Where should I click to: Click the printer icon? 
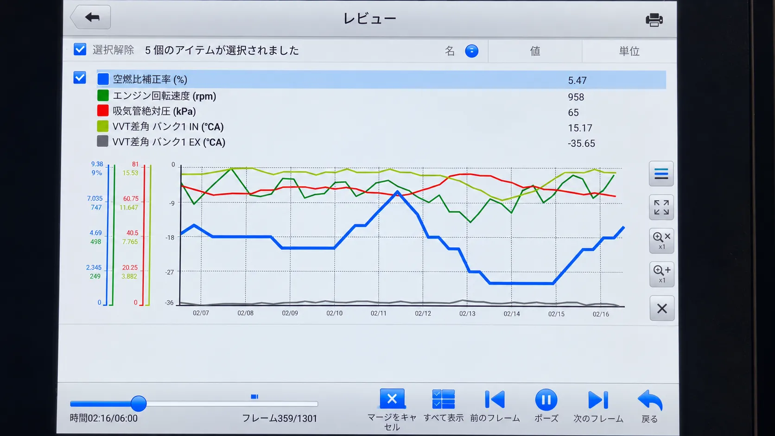pyautogui.click(x=654, y=20)
